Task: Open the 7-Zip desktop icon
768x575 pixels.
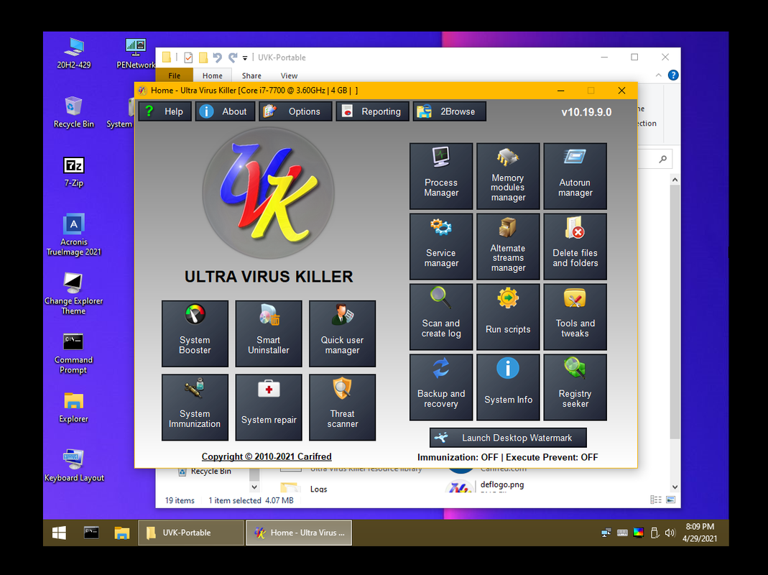Action: (74, 172)
